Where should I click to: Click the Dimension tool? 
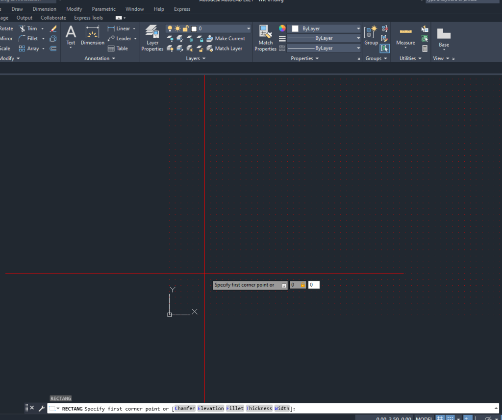[x=93, y=35]
